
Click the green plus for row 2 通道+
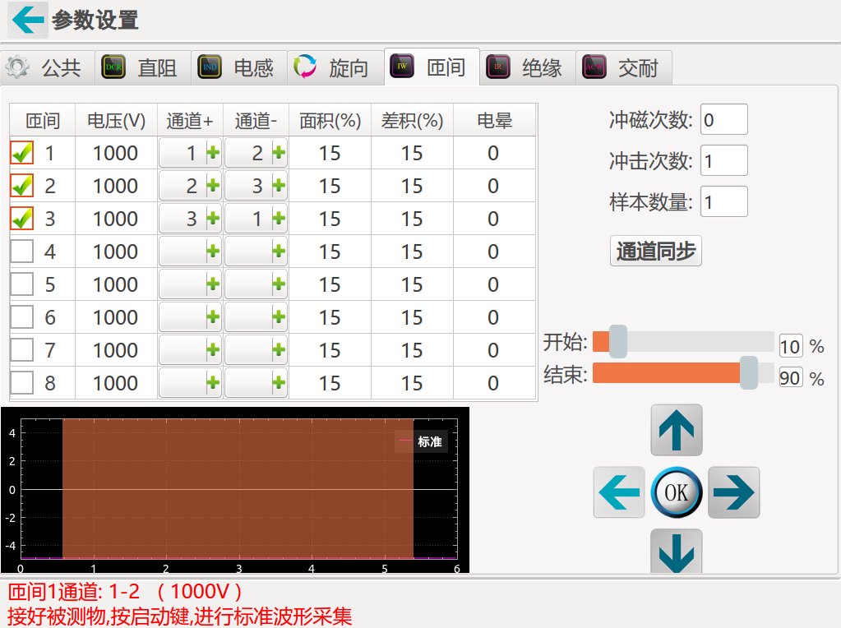[213, 186]
